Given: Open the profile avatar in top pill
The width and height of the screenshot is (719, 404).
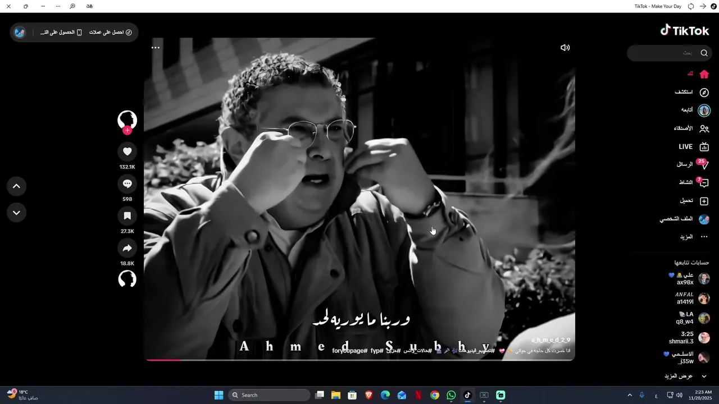Looking at the screenshot, I should pyautogui.click(x=20, y=33).
